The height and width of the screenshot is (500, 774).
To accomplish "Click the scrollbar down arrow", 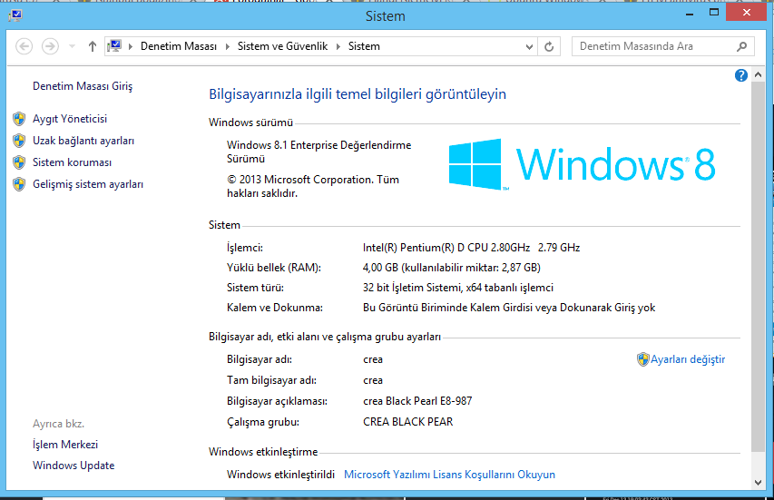I will point(759,483).
